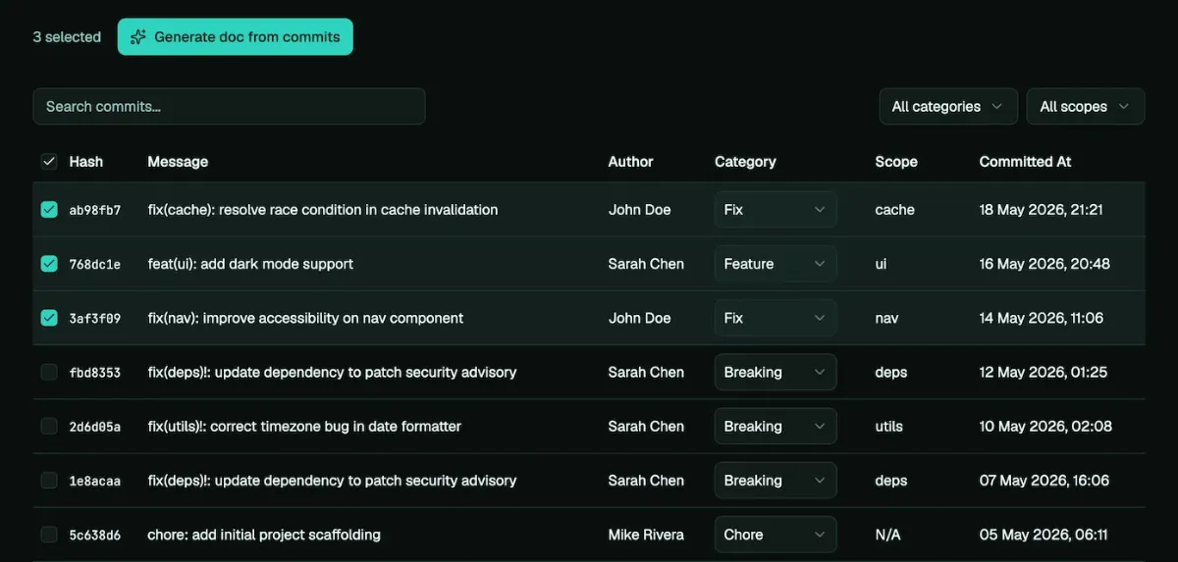This screenshot has height=562, width=1178.
Task: Click message about race condition in cache invalidation
Action: [x=323, y=210]
